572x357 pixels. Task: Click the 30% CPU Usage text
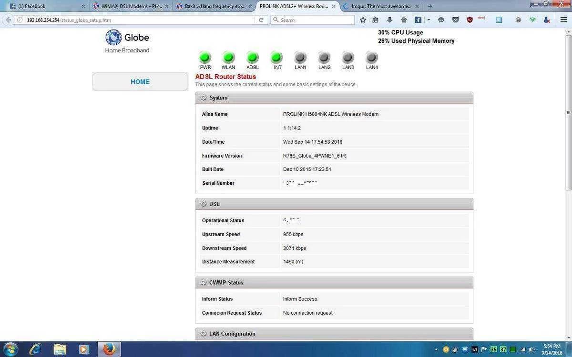coord(401,32)
